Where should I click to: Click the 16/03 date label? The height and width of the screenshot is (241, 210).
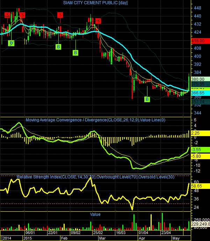tap(121, 233)
